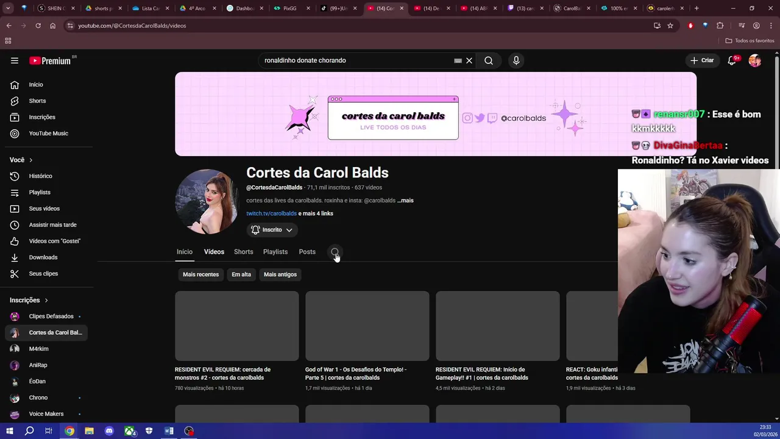Bookmark this page with the star
This screenshot has height=439, width=780.
click(x=670, y=26)
